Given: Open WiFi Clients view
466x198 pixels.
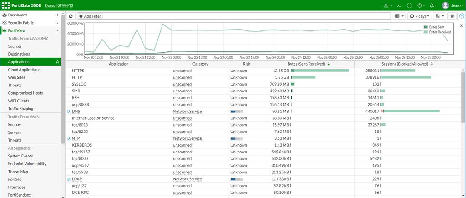Looking at the screenshot, I should (18, 101).
